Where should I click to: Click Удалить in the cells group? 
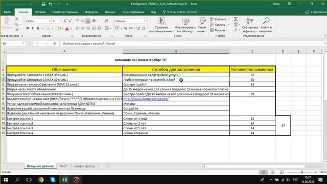pyautogui.click(x=219, y=25)
